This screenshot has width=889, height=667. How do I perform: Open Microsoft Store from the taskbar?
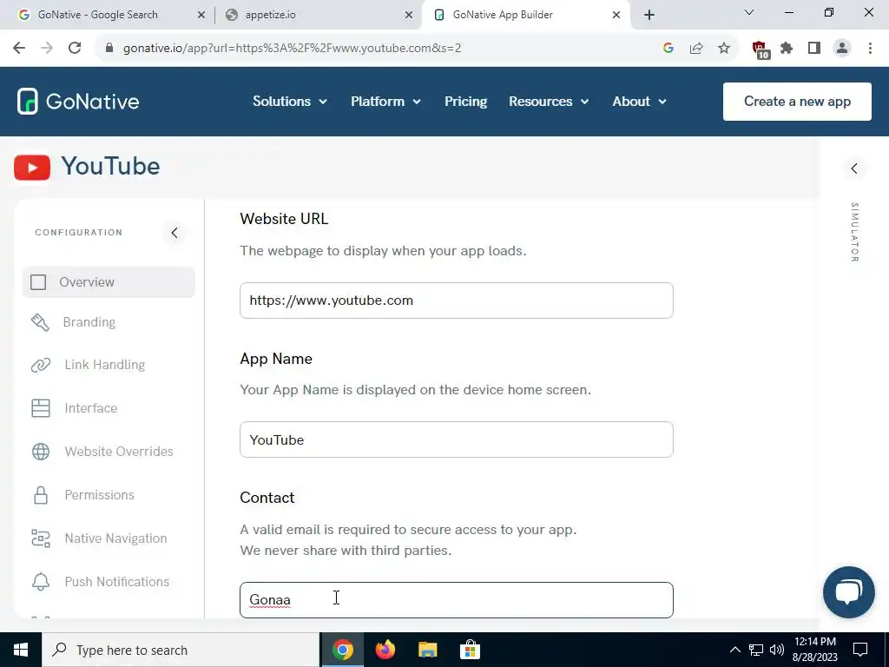click(x=470, y=650)
